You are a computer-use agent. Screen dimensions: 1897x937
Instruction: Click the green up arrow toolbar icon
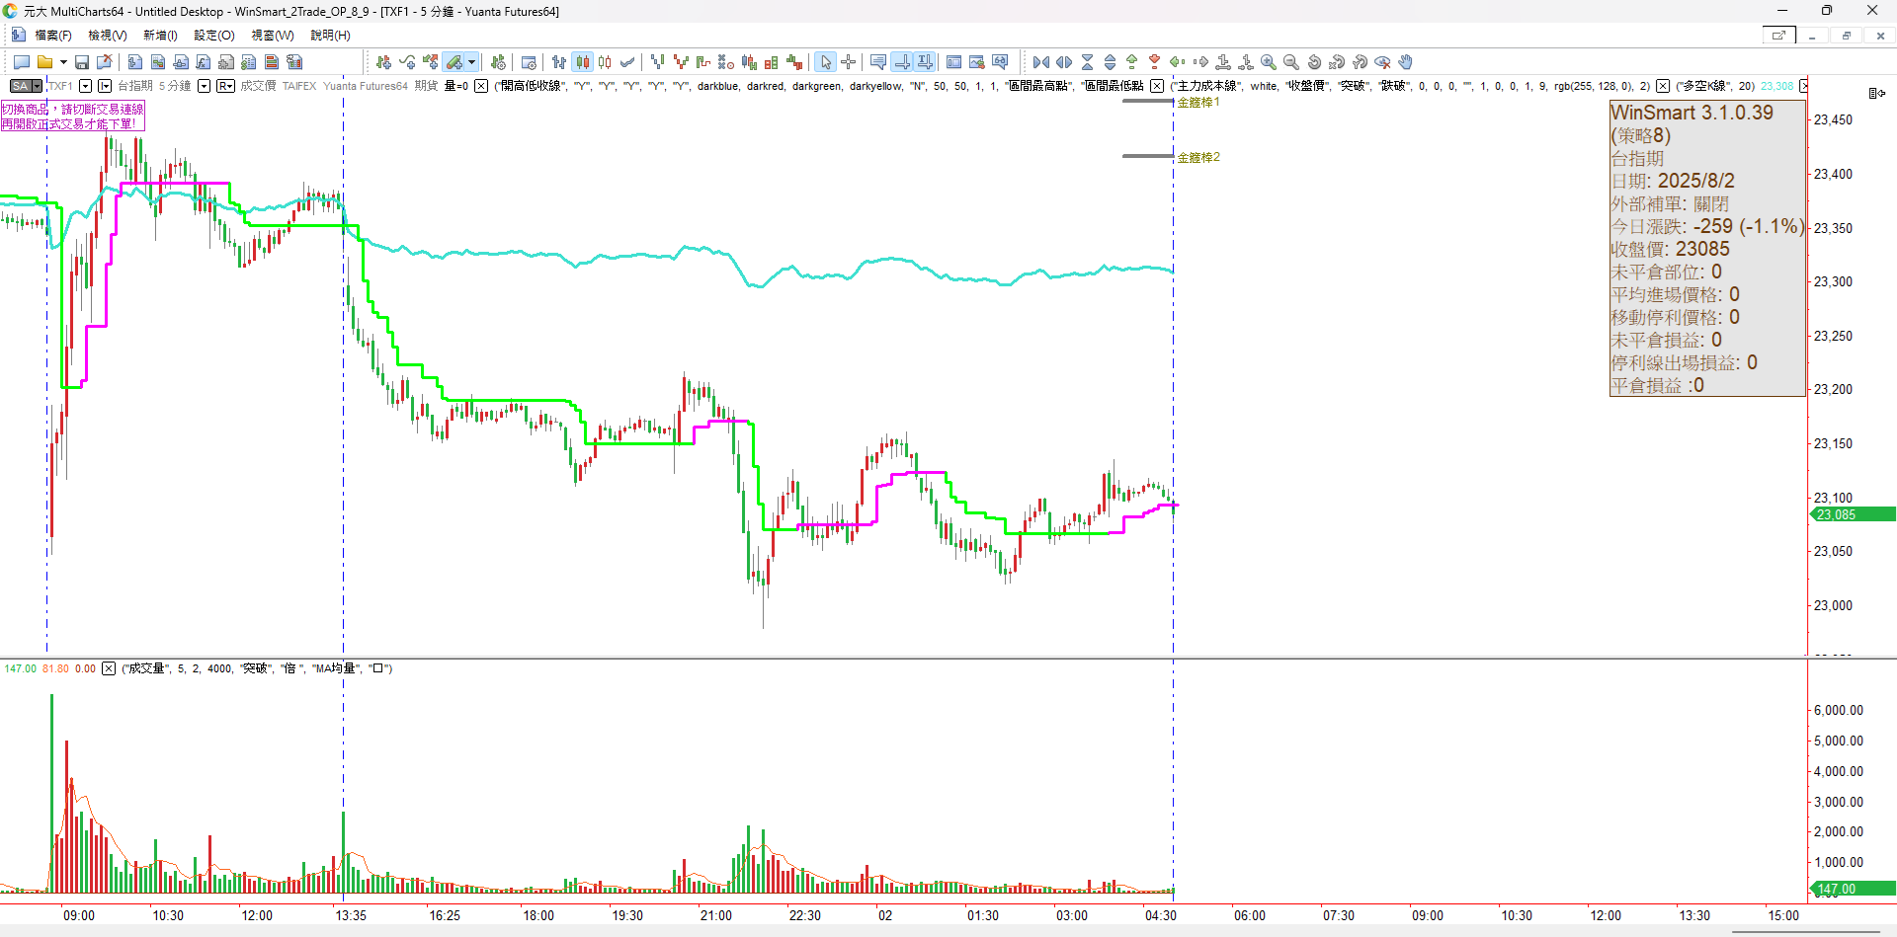pyautogui.click(x=1131, y=61)
